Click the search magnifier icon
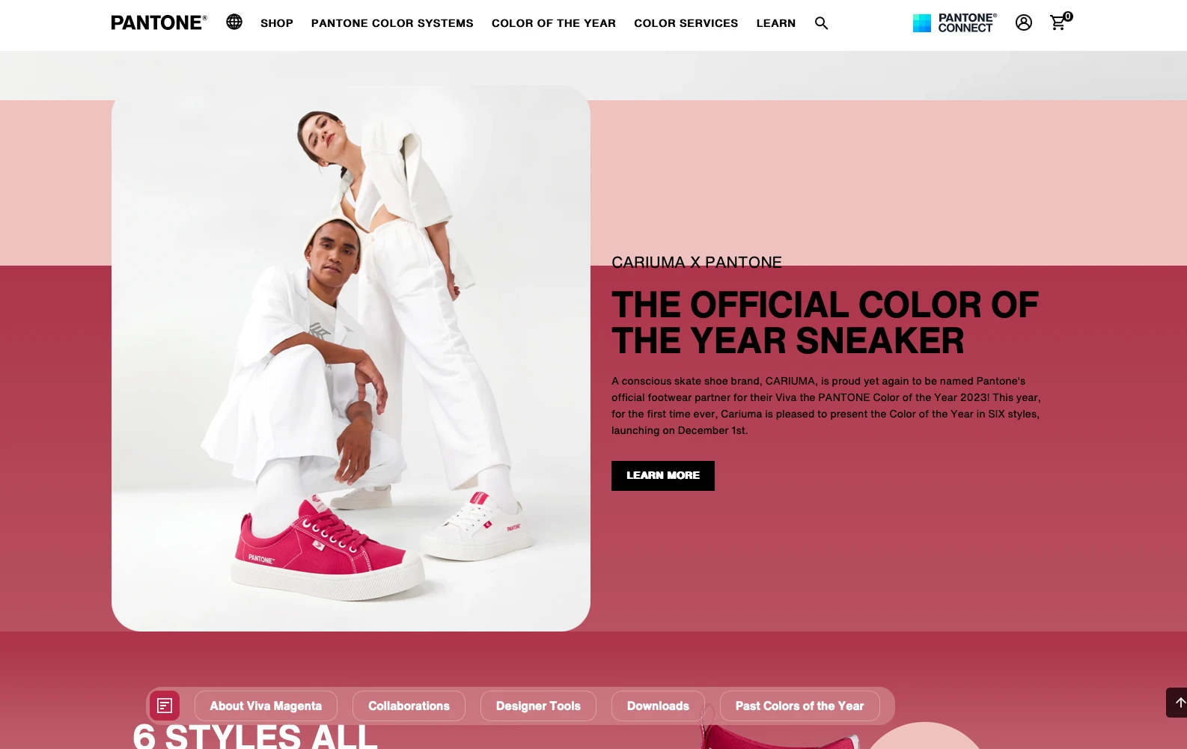This screenshot has width=1187, height=749. pyautogui.click(x=821, y=23)
